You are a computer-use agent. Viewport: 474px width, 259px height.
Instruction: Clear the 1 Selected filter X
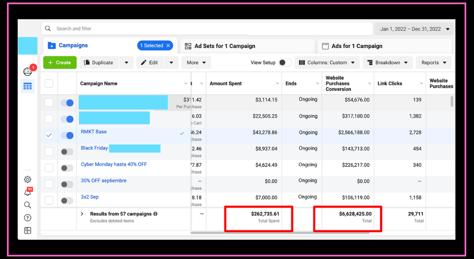click(168, 46)
